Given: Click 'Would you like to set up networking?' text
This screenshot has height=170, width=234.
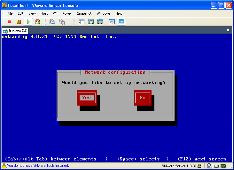Looking at the screenshot, I should point(114,83).
